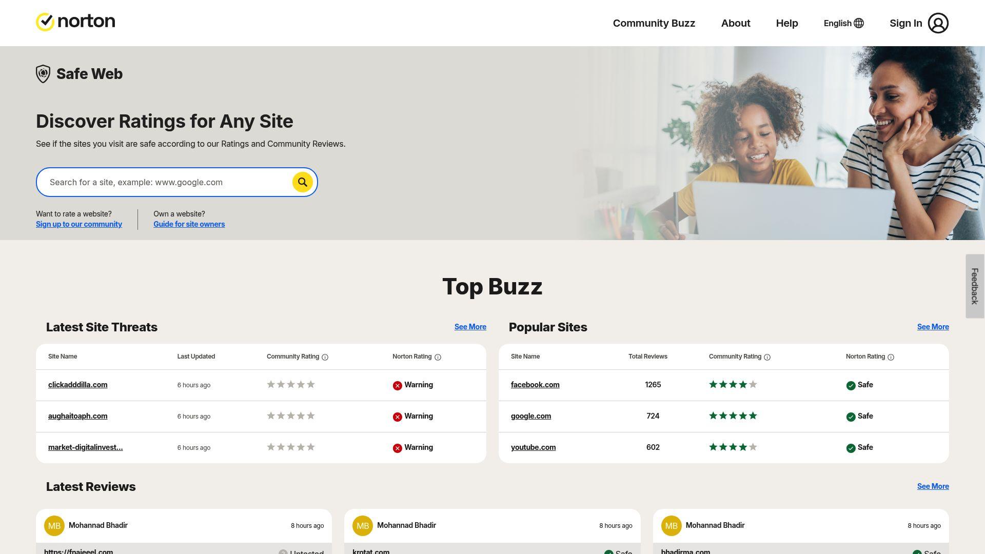Screen dimensions: 985x554
Task: Click the Sign up to our community link
Action: pyautogui.click(x=78, y=224)
